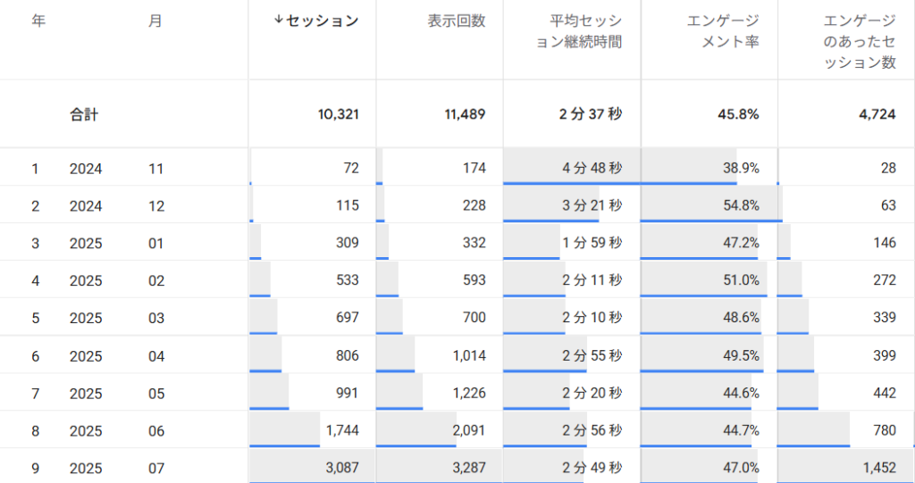Select the 2 分 11 秒 duration cell
The width and height of the screenshot is (915, 483).
point(572,280)
